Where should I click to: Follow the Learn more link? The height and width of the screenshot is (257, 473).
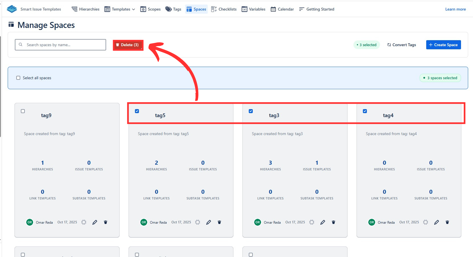[x=455, y=9]
